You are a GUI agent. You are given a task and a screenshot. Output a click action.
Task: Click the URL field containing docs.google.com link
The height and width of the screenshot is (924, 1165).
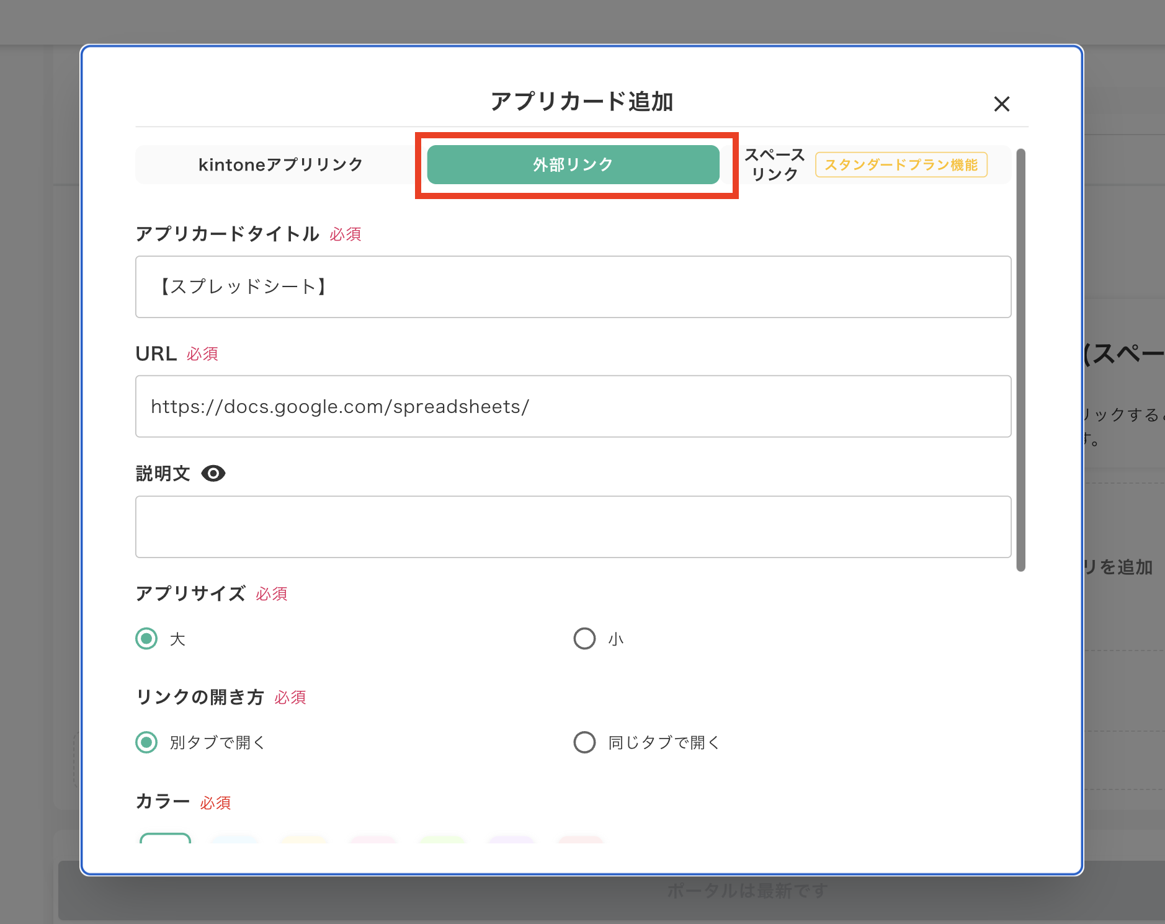coord(573,406)
